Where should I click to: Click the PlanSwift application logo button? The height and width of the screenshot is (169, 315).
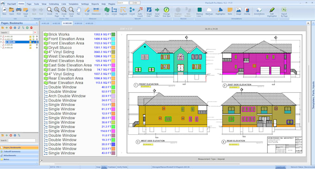[3, 3]
